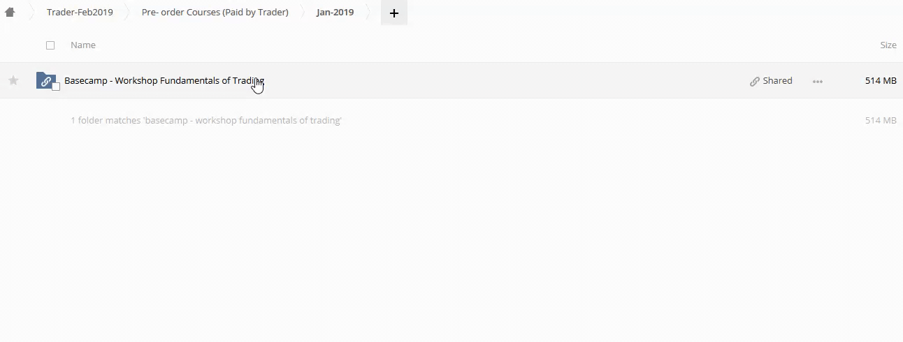Click the grey 514 MB total in summary row
This screenshot has height=342, width=903.
click(880, 121)
